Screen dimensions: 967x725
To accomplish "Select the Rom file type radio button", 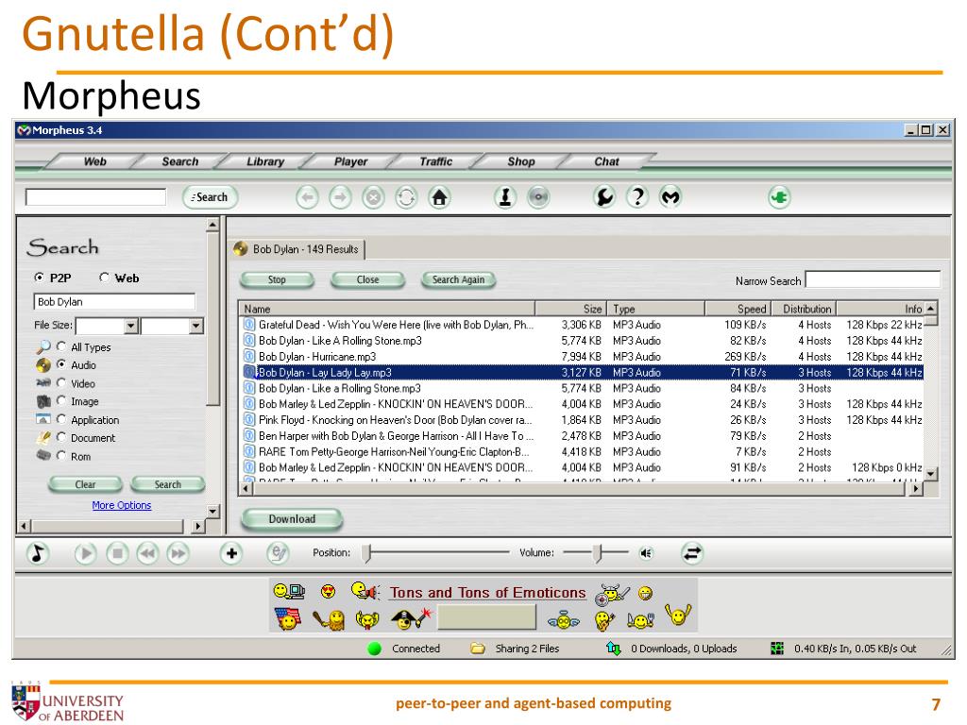I will click(61, 456).
